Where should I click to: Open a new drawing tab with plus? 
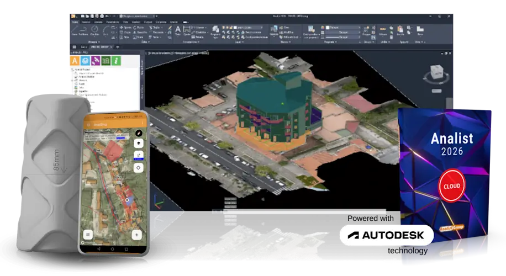[118, 47]
